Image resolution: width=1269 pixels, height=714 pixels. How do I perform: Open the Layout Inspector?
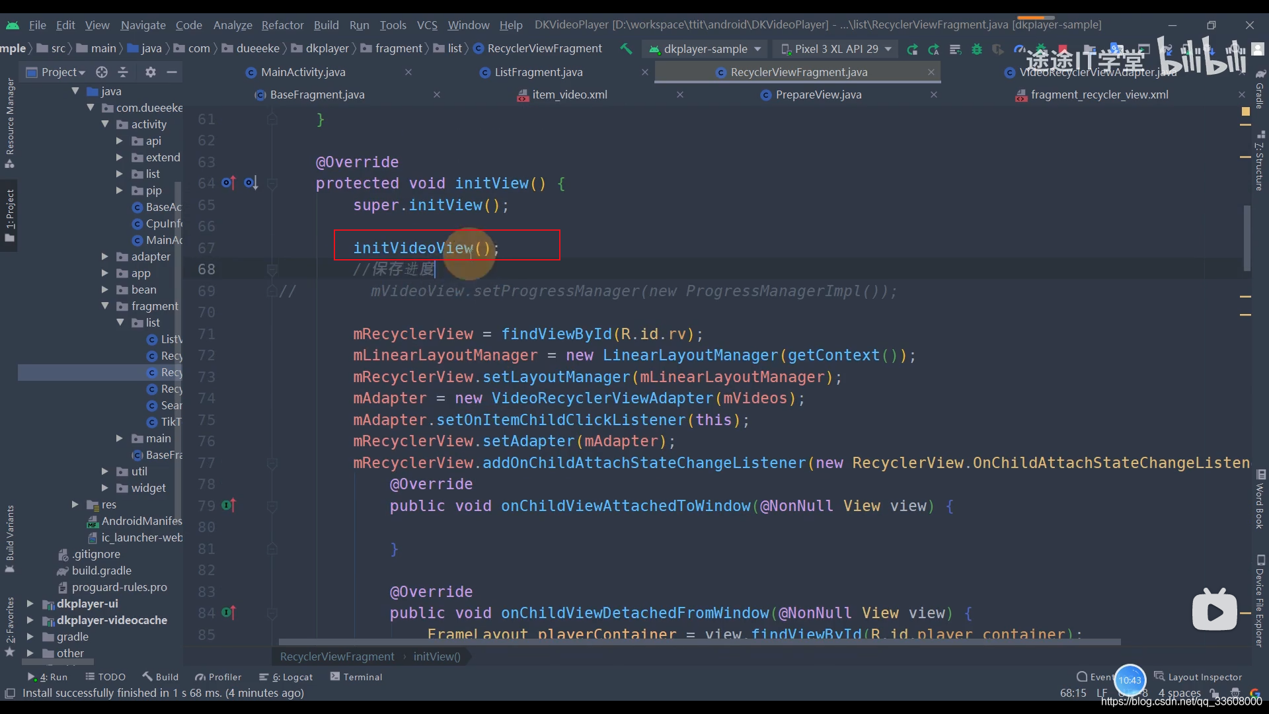click(1198, 677)
